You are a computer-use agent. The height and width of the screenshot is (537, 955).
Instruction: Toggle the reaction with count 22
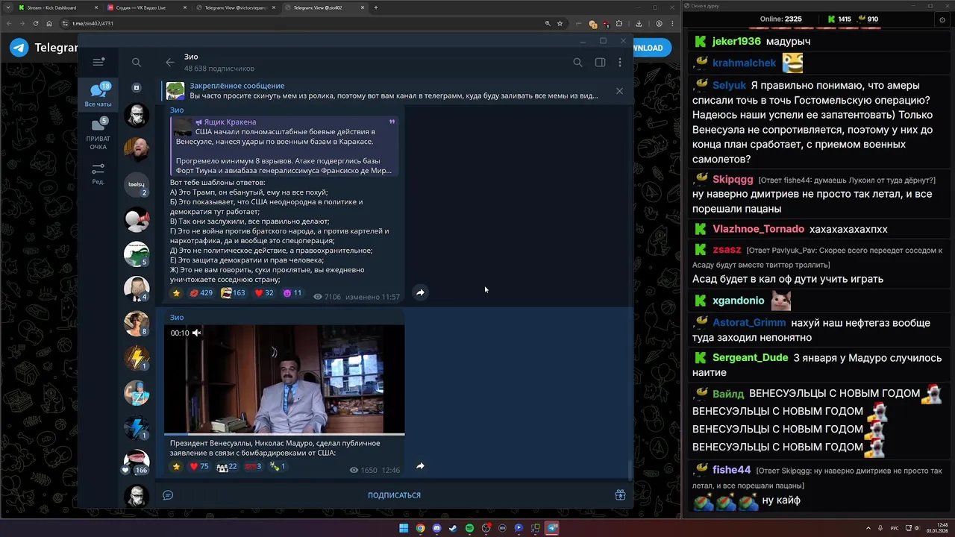[x=227, y=466]
